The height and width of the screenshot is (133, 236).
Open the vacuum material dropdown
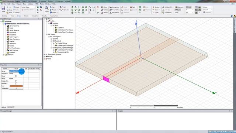[208, 10]
